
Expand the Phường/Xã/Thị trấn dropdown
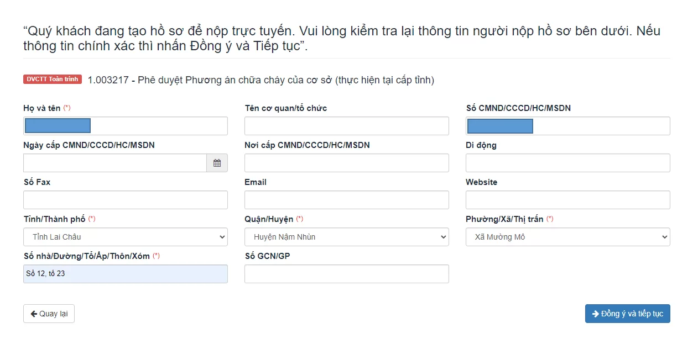point(568,237)
